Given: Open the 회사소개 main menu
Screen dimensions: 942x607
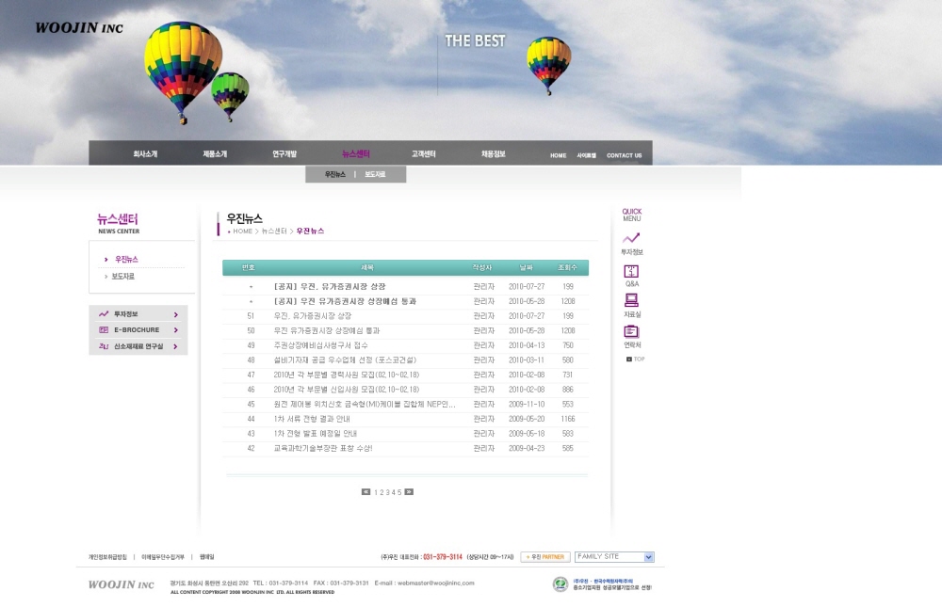Looking at the screenshot, I should (x=145, y=153).
